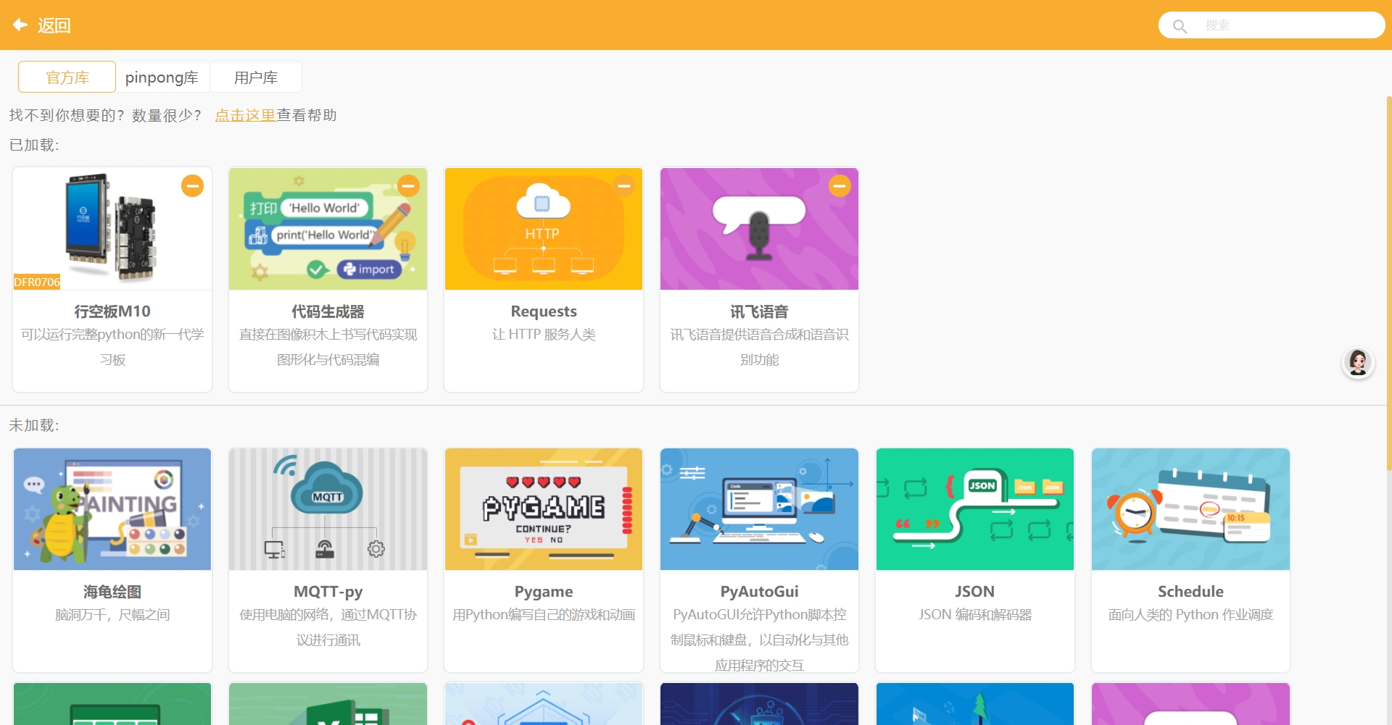1392x725 pixels.
Task: Open the 用户库 tab
Action: pyautogui.click(x=256, y=77)
